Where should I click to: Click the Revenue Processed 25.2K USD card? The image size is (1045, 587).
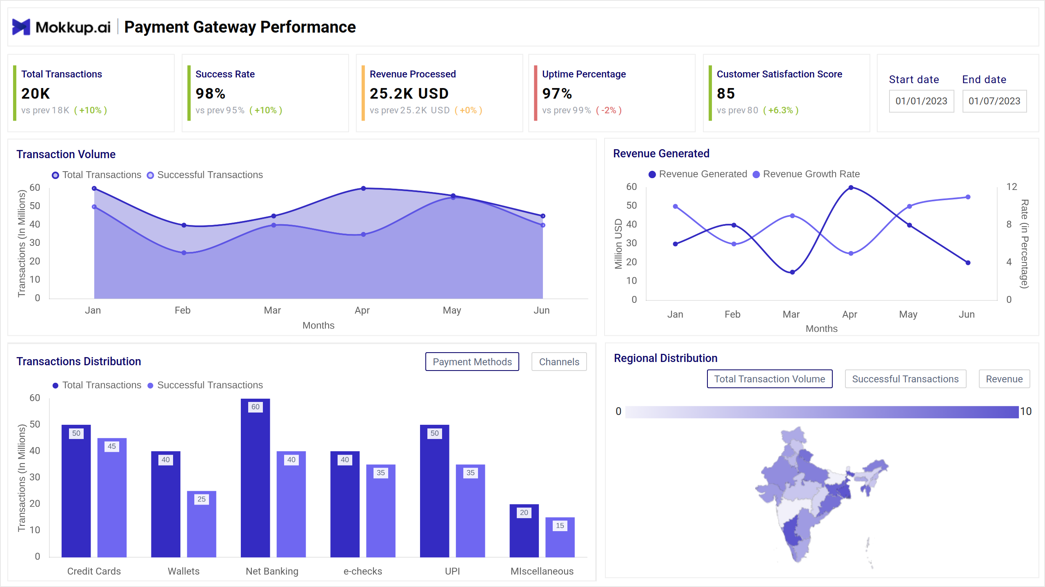click(x=439, y=93)
